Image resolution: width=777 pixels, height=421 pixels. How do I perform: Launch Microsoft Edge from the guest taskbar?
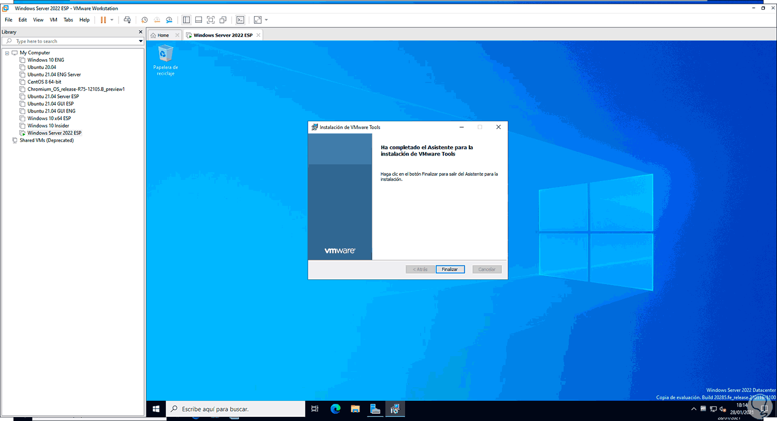click(336, 409)
